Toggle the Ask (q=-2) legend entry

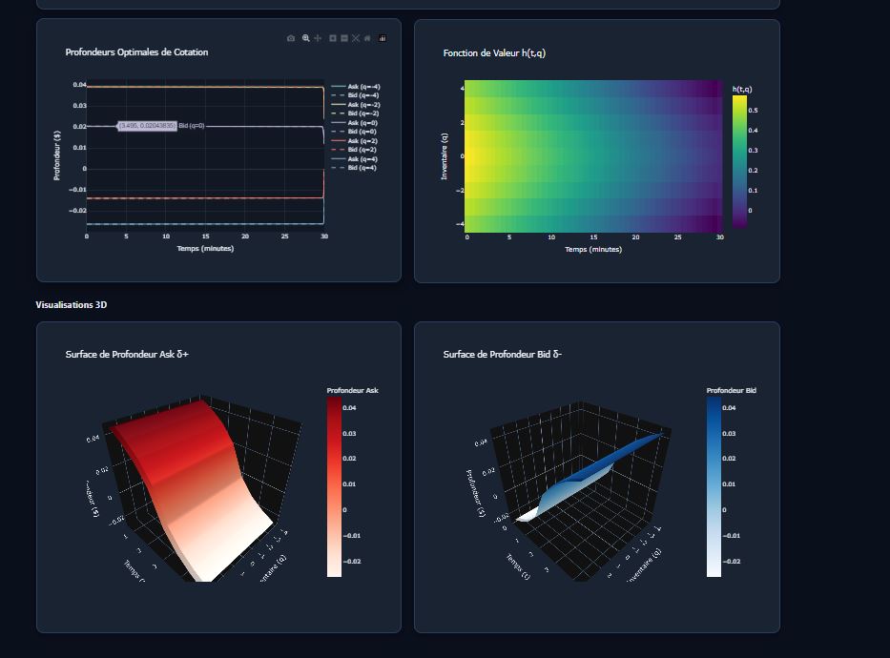click(362, 105)
